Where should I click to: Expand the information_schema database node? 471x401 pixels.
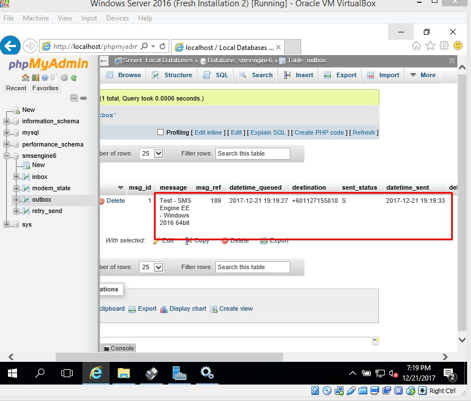click(7, 121)
